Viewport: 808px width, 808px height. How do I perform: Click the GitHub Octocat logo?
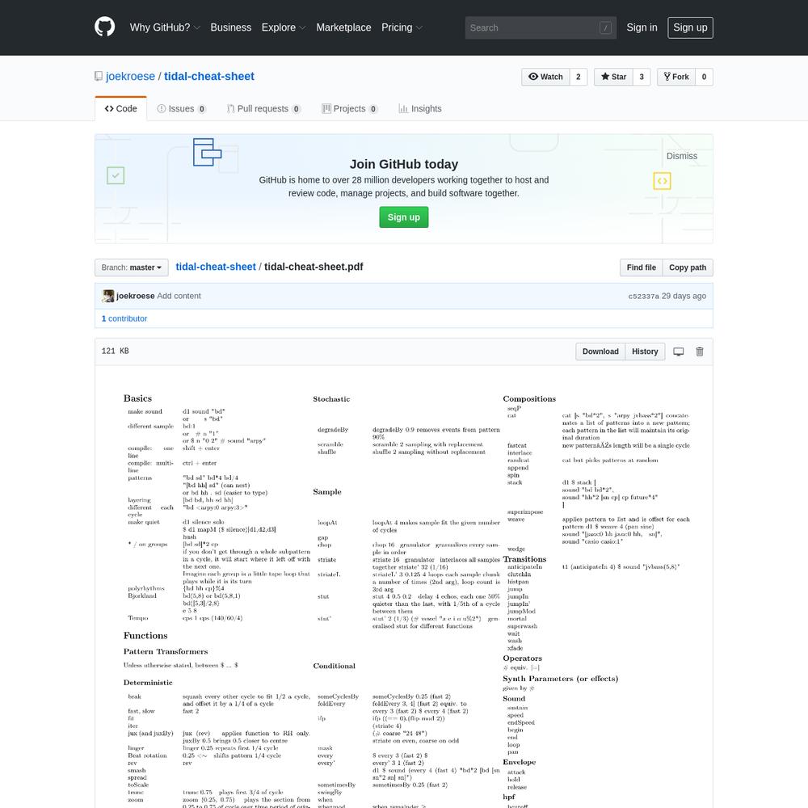(x=104, y=27)
